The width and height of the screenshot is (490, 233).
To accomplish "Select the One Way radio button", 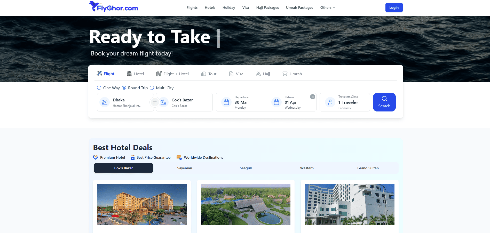I will (99, 88).
